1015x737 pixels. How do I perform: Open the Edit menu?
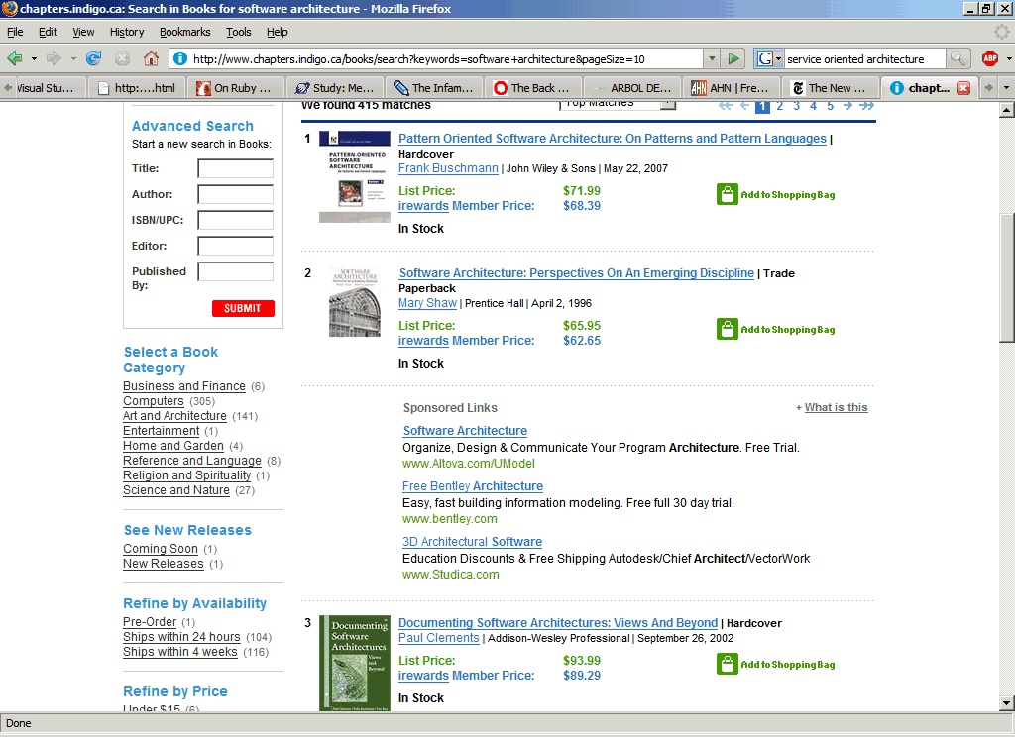(48, 32)
